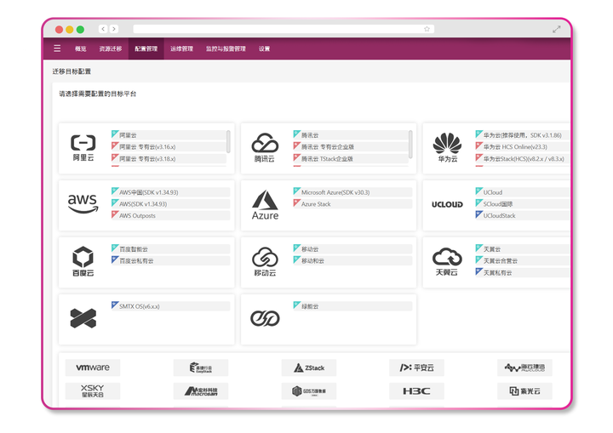613x433 pixels.
Task: Select 华为云 HCS Online(v23.3)
Action: [x=522, y=146]
